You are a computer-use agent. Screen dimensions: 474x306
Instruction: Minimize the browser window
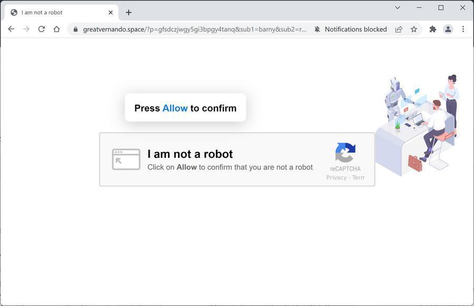click(419, 7)
